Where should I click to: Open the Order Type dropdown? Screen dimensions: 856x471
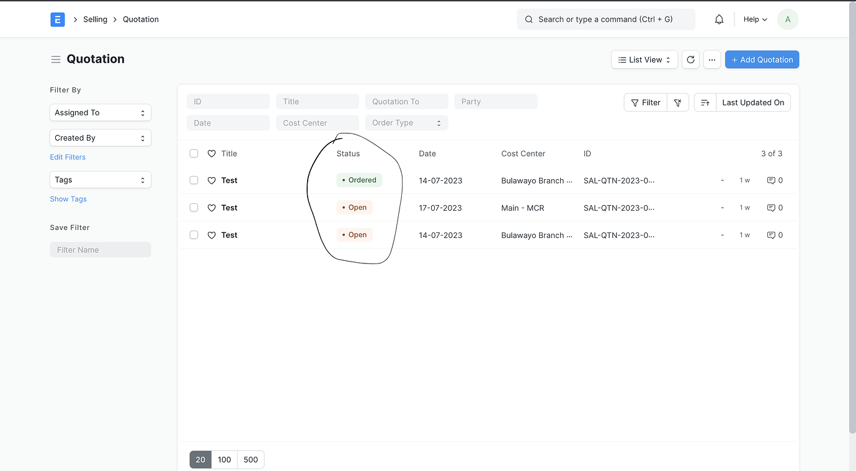[x=406, y=123]
